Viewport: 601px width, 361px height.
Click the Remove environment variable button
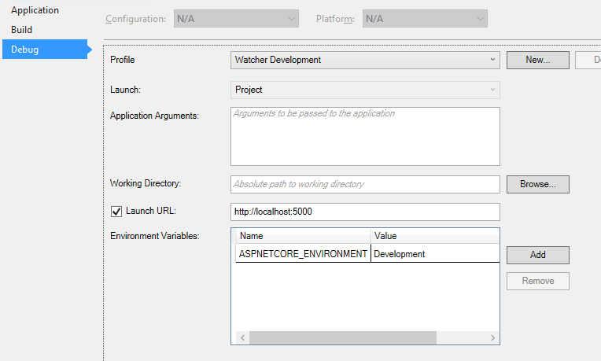[537, 281]
